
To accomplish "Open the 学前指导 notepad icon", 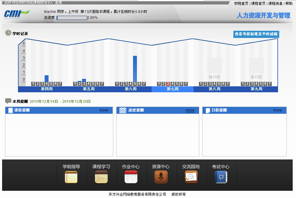I will pyautogui.click(x=71, y=177).
